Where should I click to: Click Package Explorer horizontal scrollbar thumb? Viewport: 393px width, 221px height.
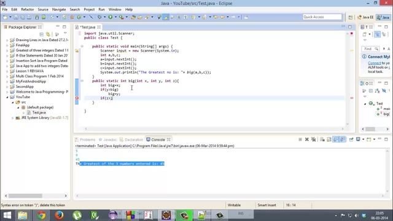(25, 196)
